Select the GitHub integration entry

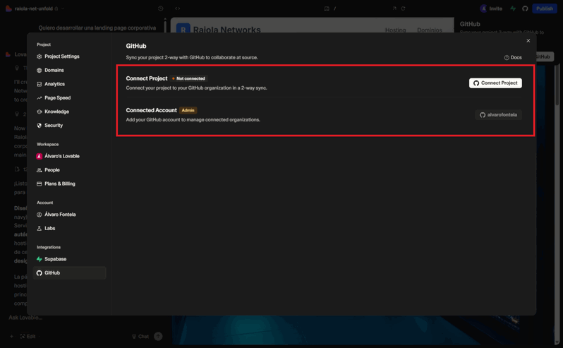click(x=69, y=273)
